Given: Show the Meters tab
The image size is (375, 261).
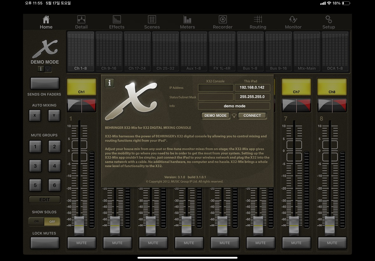Looking at the screenshot, I should click(187, 22).
